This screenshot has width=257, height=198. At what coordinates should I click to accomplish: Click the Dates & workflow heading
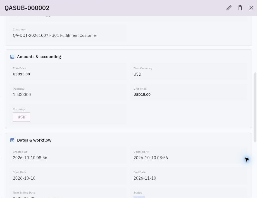pos(34,140)
